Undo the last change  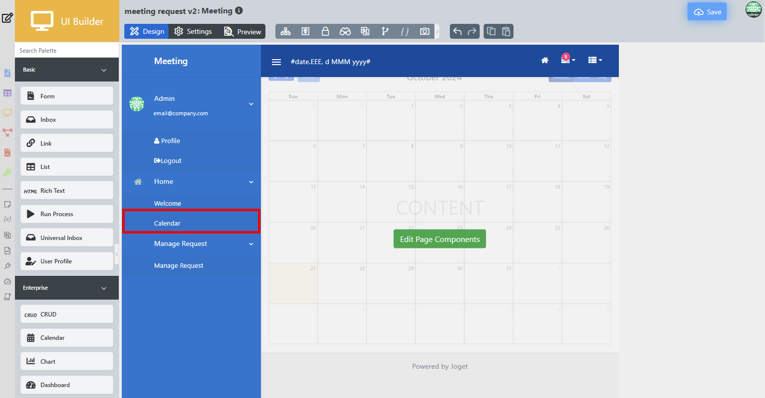point(457,31)
